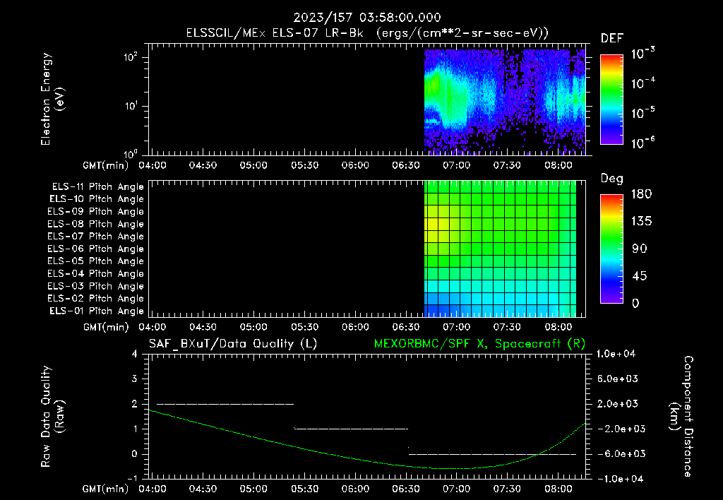Select the ELS-04 Pitch Angle row label
This screenshot has width=723, height=500.
[x=96, y=273]
